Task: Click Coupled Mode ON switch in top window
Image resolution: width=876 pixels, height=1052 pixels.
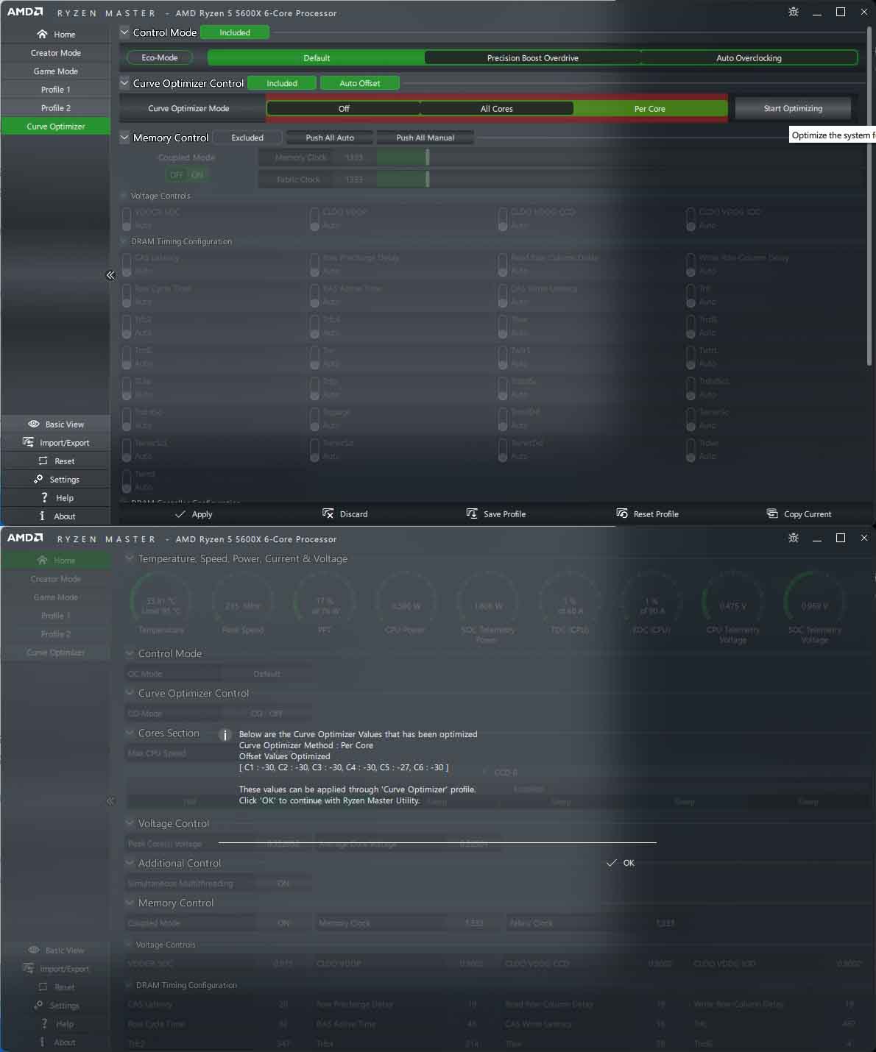Action: [197, 175]
